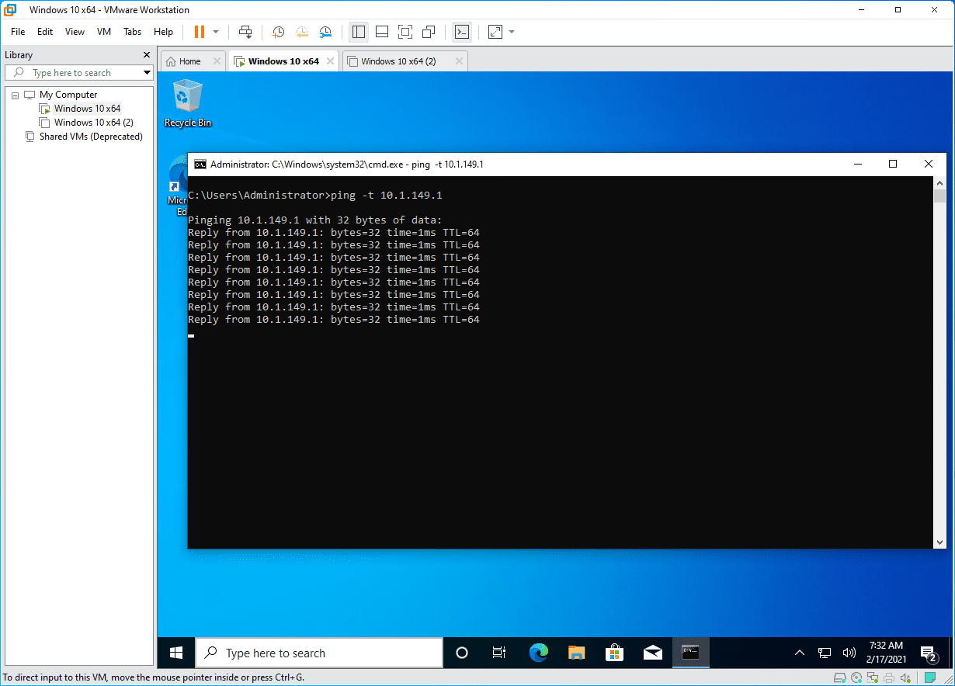This screenshot has width=955, height=686.
Task: Open the Tabs menu
Action: (x=133, y=32)
